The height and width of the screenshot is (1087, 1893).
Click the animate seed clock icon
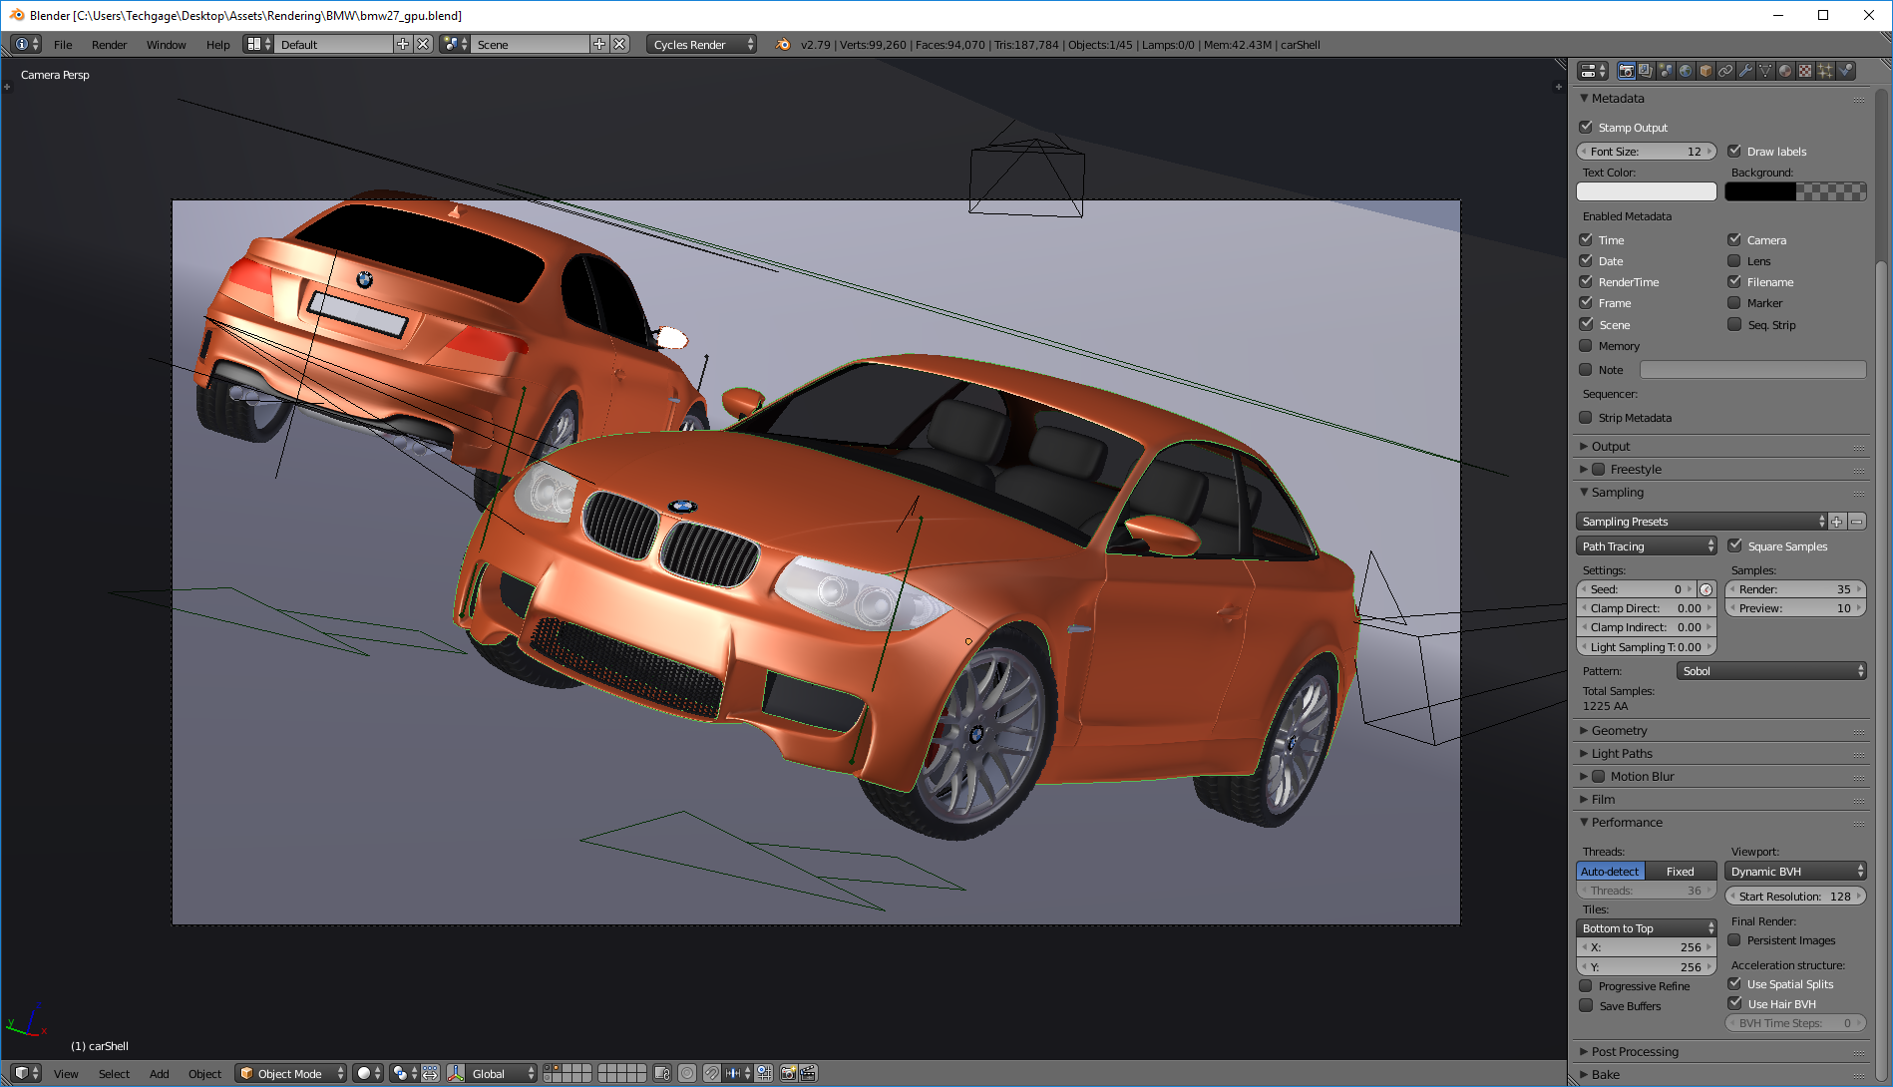(1706, 589)
